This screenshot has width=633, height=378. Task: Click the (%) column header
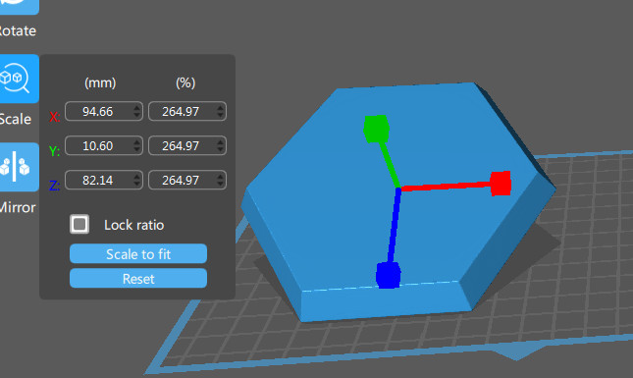185,82
